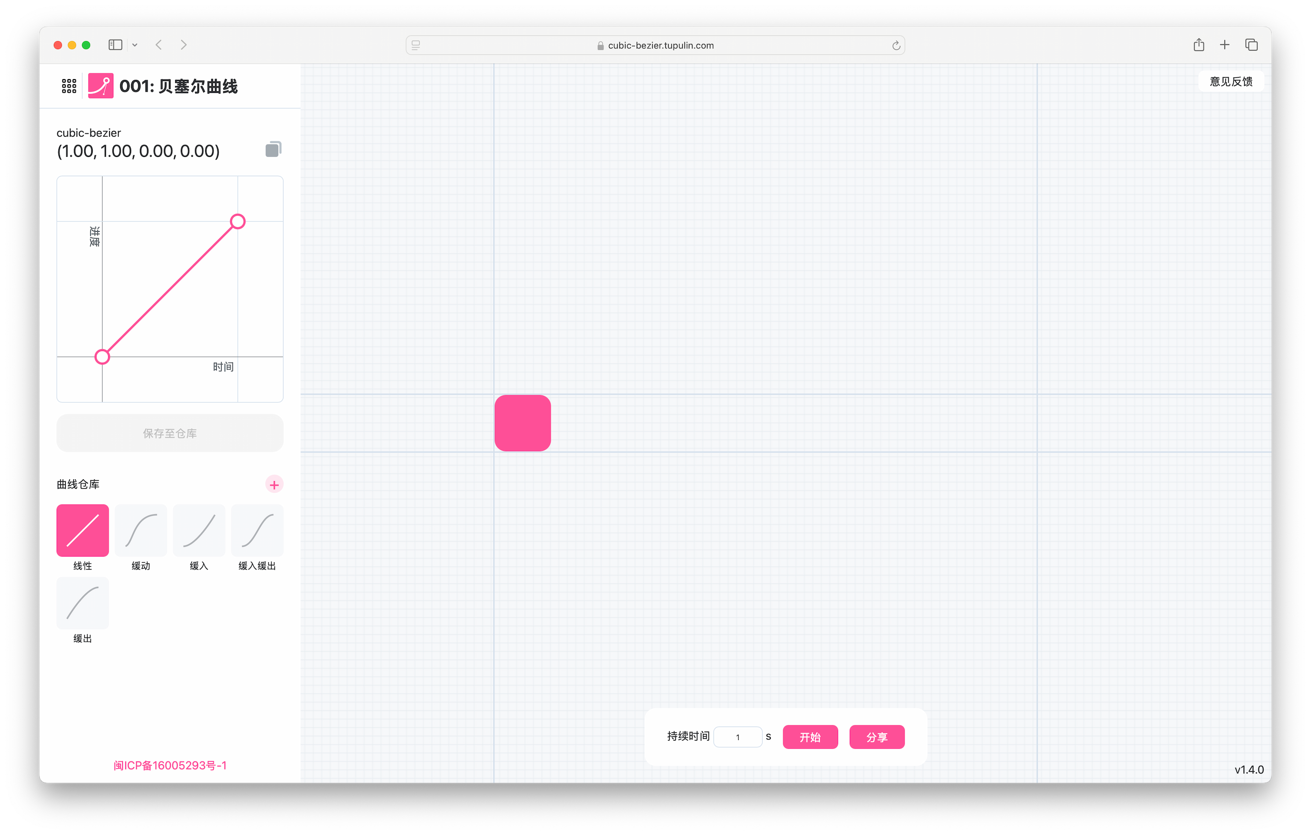Open a new Safari tab
Screen dimensions: 1311x835
[1224, 44]
